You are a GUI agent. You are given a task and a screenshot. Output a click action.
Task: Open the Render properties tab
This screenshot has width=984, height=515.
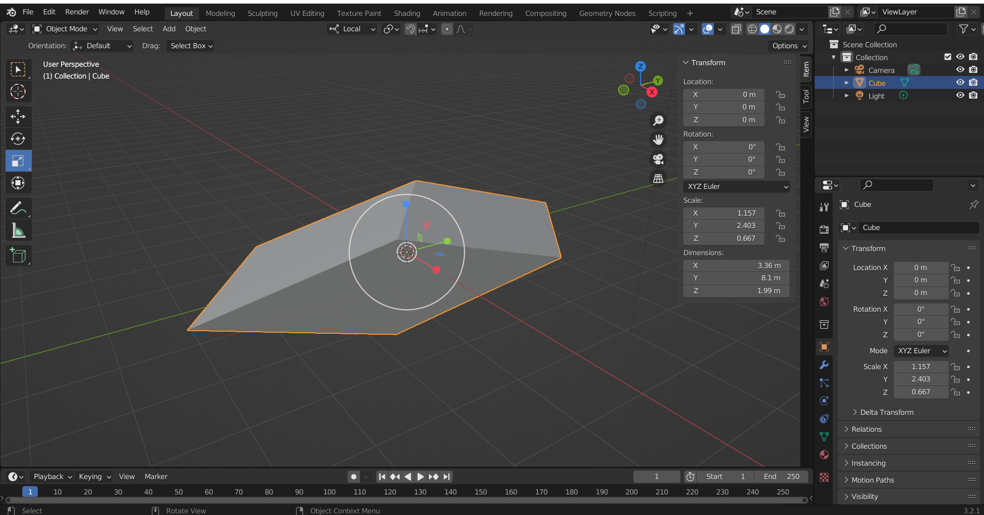(x=824, y=229)
